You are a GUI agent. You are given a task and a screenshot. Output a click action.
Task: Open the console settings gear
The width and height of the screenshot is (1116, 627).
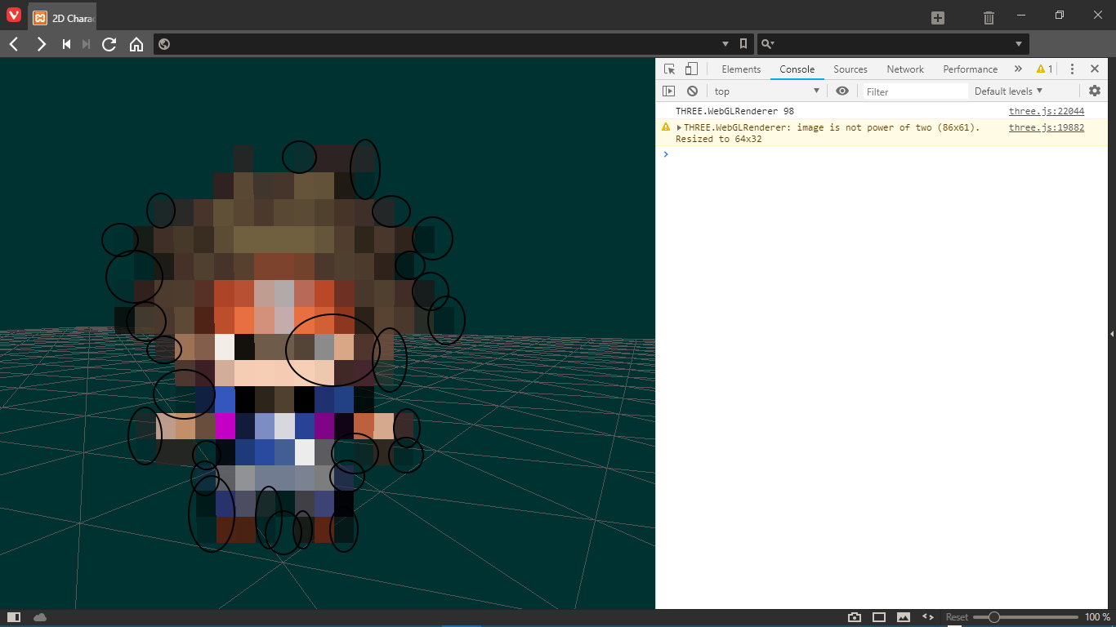tap(1095, 91)
